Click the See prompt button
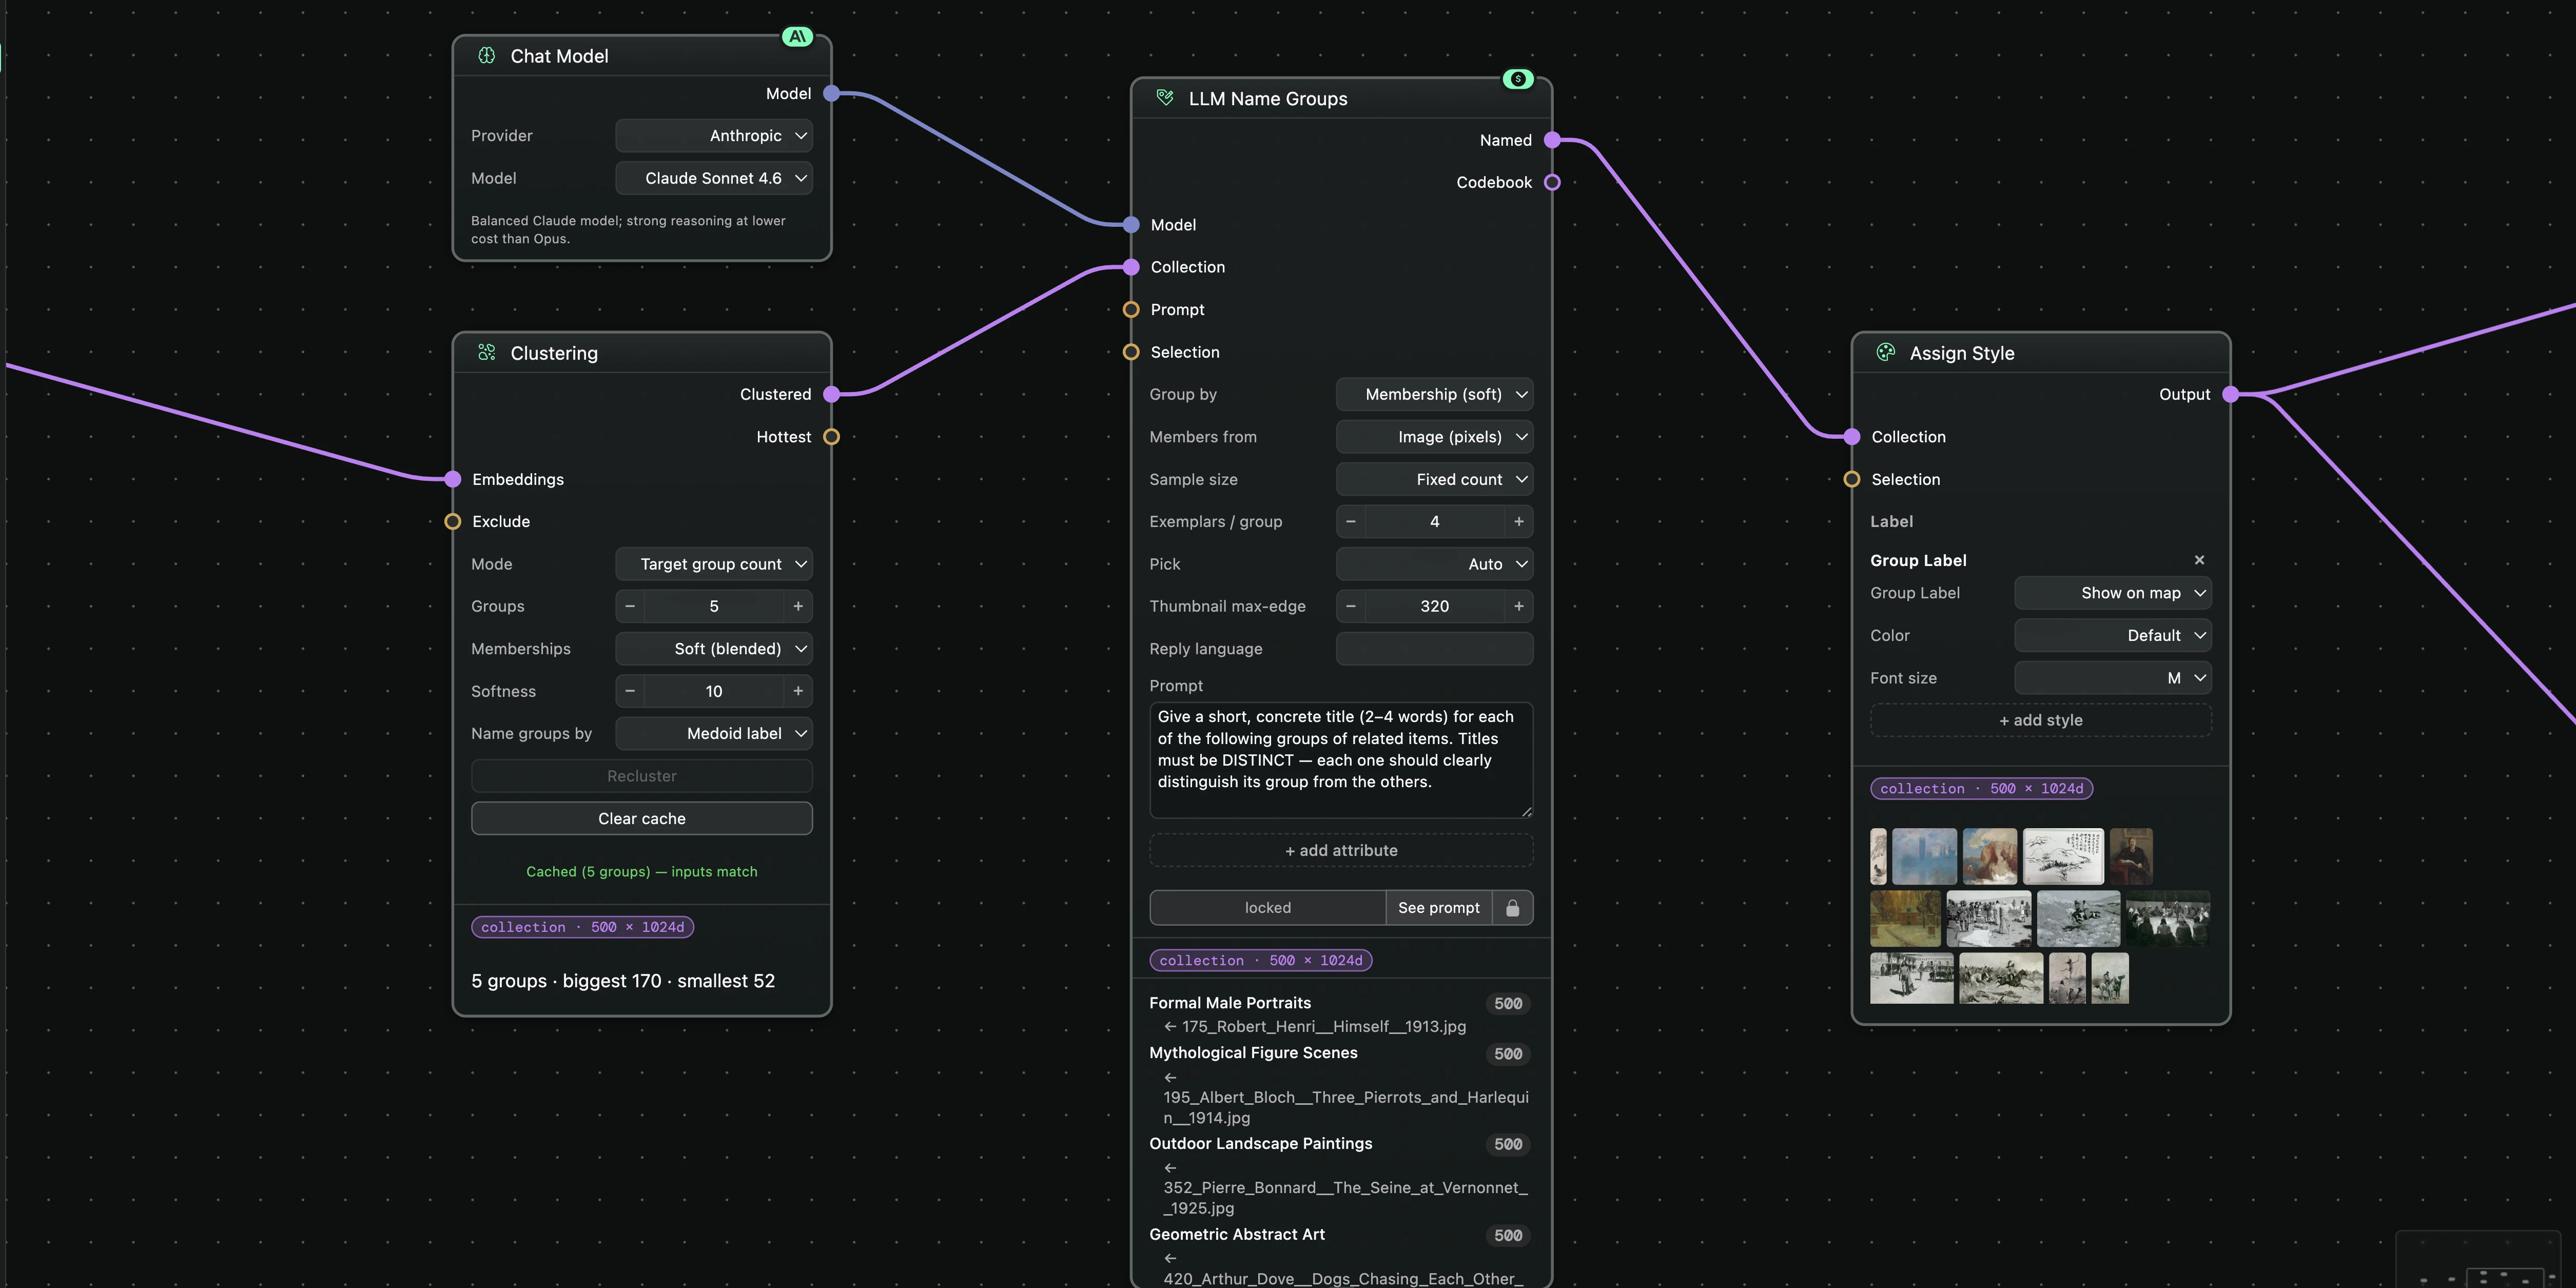Viewport: 2576px width, 1288px height. tap(1438, 908)
